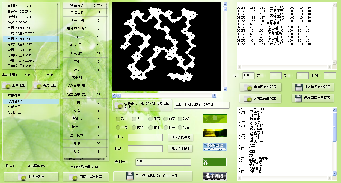Click the 时间 input field

point(330,76)
